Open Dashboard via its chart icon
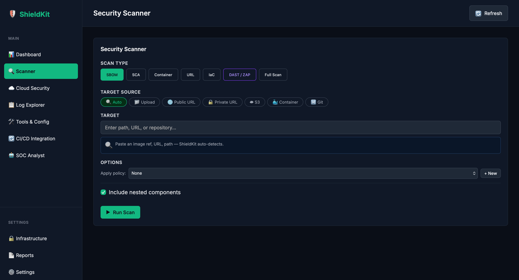This screenshot has width=519, height=280. coord(11,54)
